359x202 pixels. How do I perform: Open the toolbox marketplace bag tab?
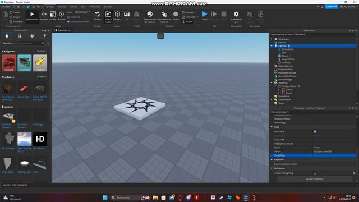pyautogui.click(x=7, y=36)
